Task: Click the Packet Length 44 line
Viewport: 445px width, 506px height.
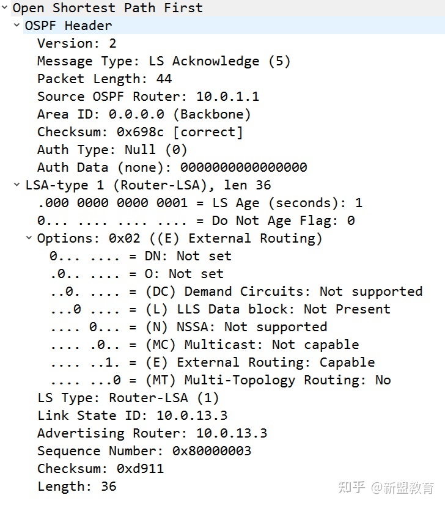Action: pos(105,79)
